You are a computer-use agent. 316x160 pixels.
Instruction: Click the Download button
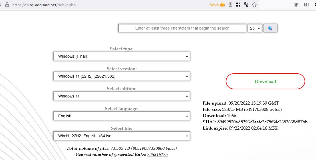265,81
